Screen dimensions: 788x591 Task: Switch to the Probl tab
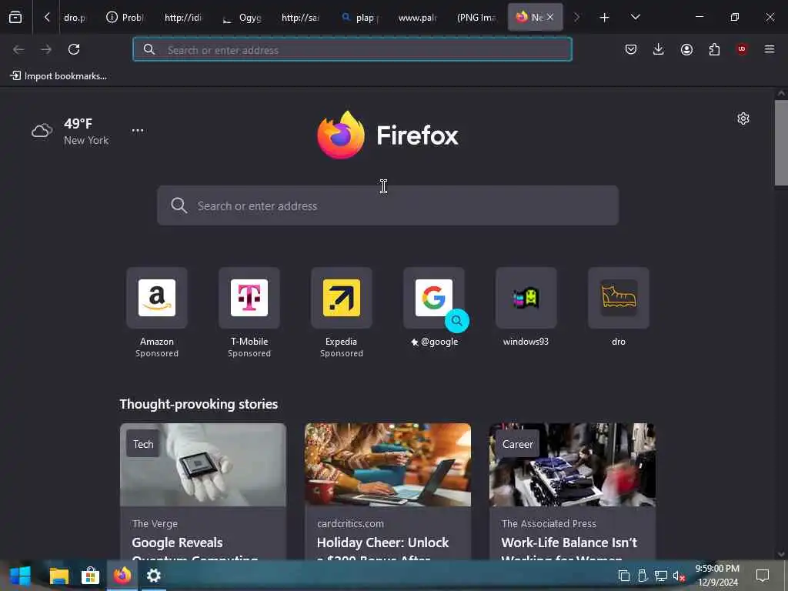pos(125,18)
